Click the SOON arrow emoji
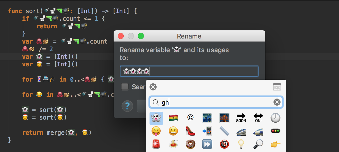Image resolution: width=339 pixels, height=152 pixels. click(241, 118)
